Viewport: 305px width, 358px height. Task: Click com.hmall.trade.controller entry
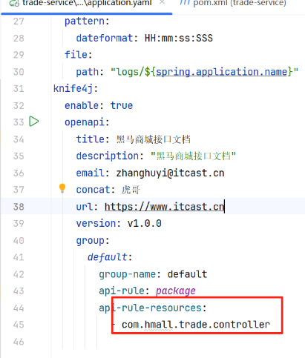[196, 325]
